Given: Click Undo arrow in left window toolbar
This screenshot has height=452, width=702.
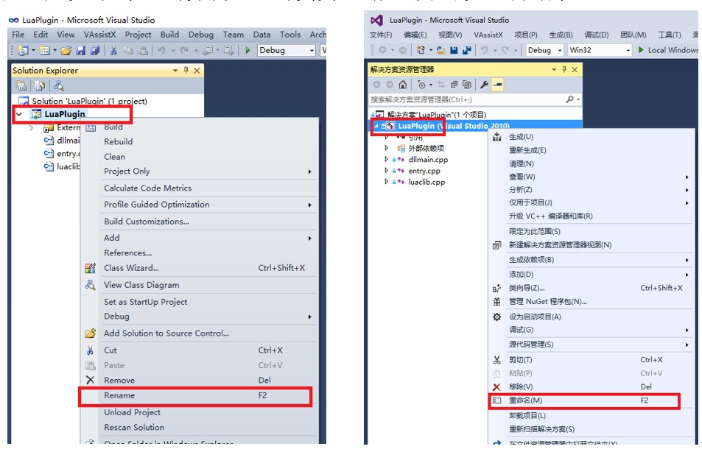Looking at the screenshot, I should tap(161, 51).
